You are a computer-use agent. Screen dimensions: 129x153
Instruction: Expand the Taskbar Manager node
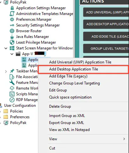pyautogui.click(x=6, y=71)
